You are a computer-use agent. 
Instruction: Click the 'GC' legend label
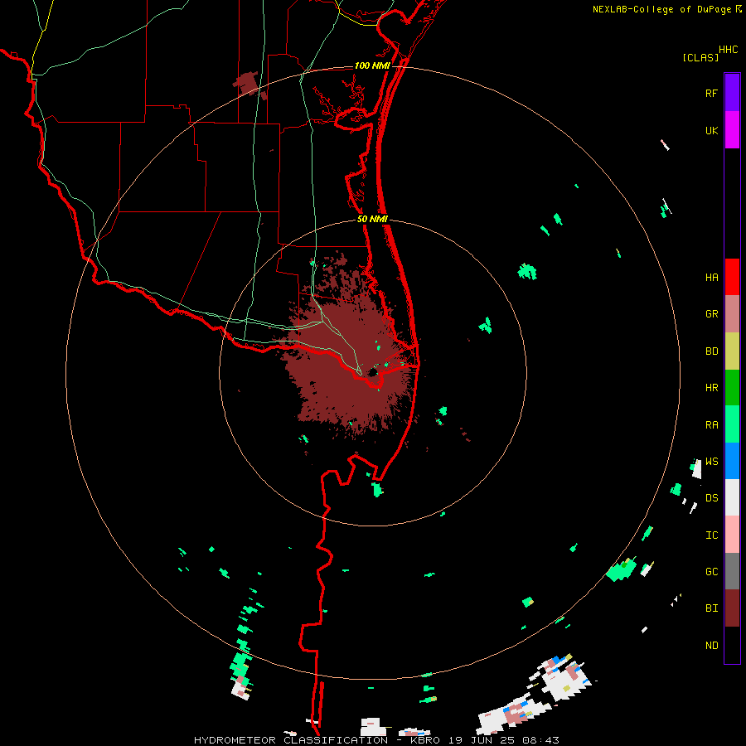pos(712,572)
